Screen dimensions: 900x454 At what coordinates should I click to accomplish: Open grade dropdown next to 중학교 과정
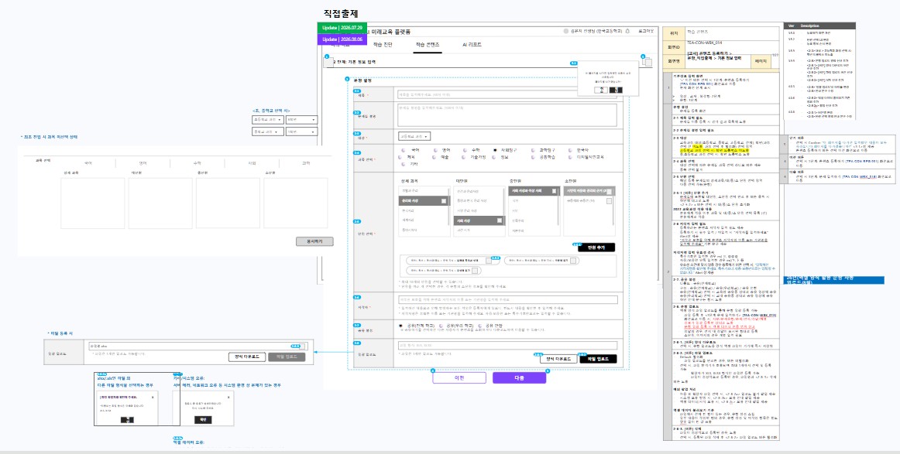coord(301,131)
